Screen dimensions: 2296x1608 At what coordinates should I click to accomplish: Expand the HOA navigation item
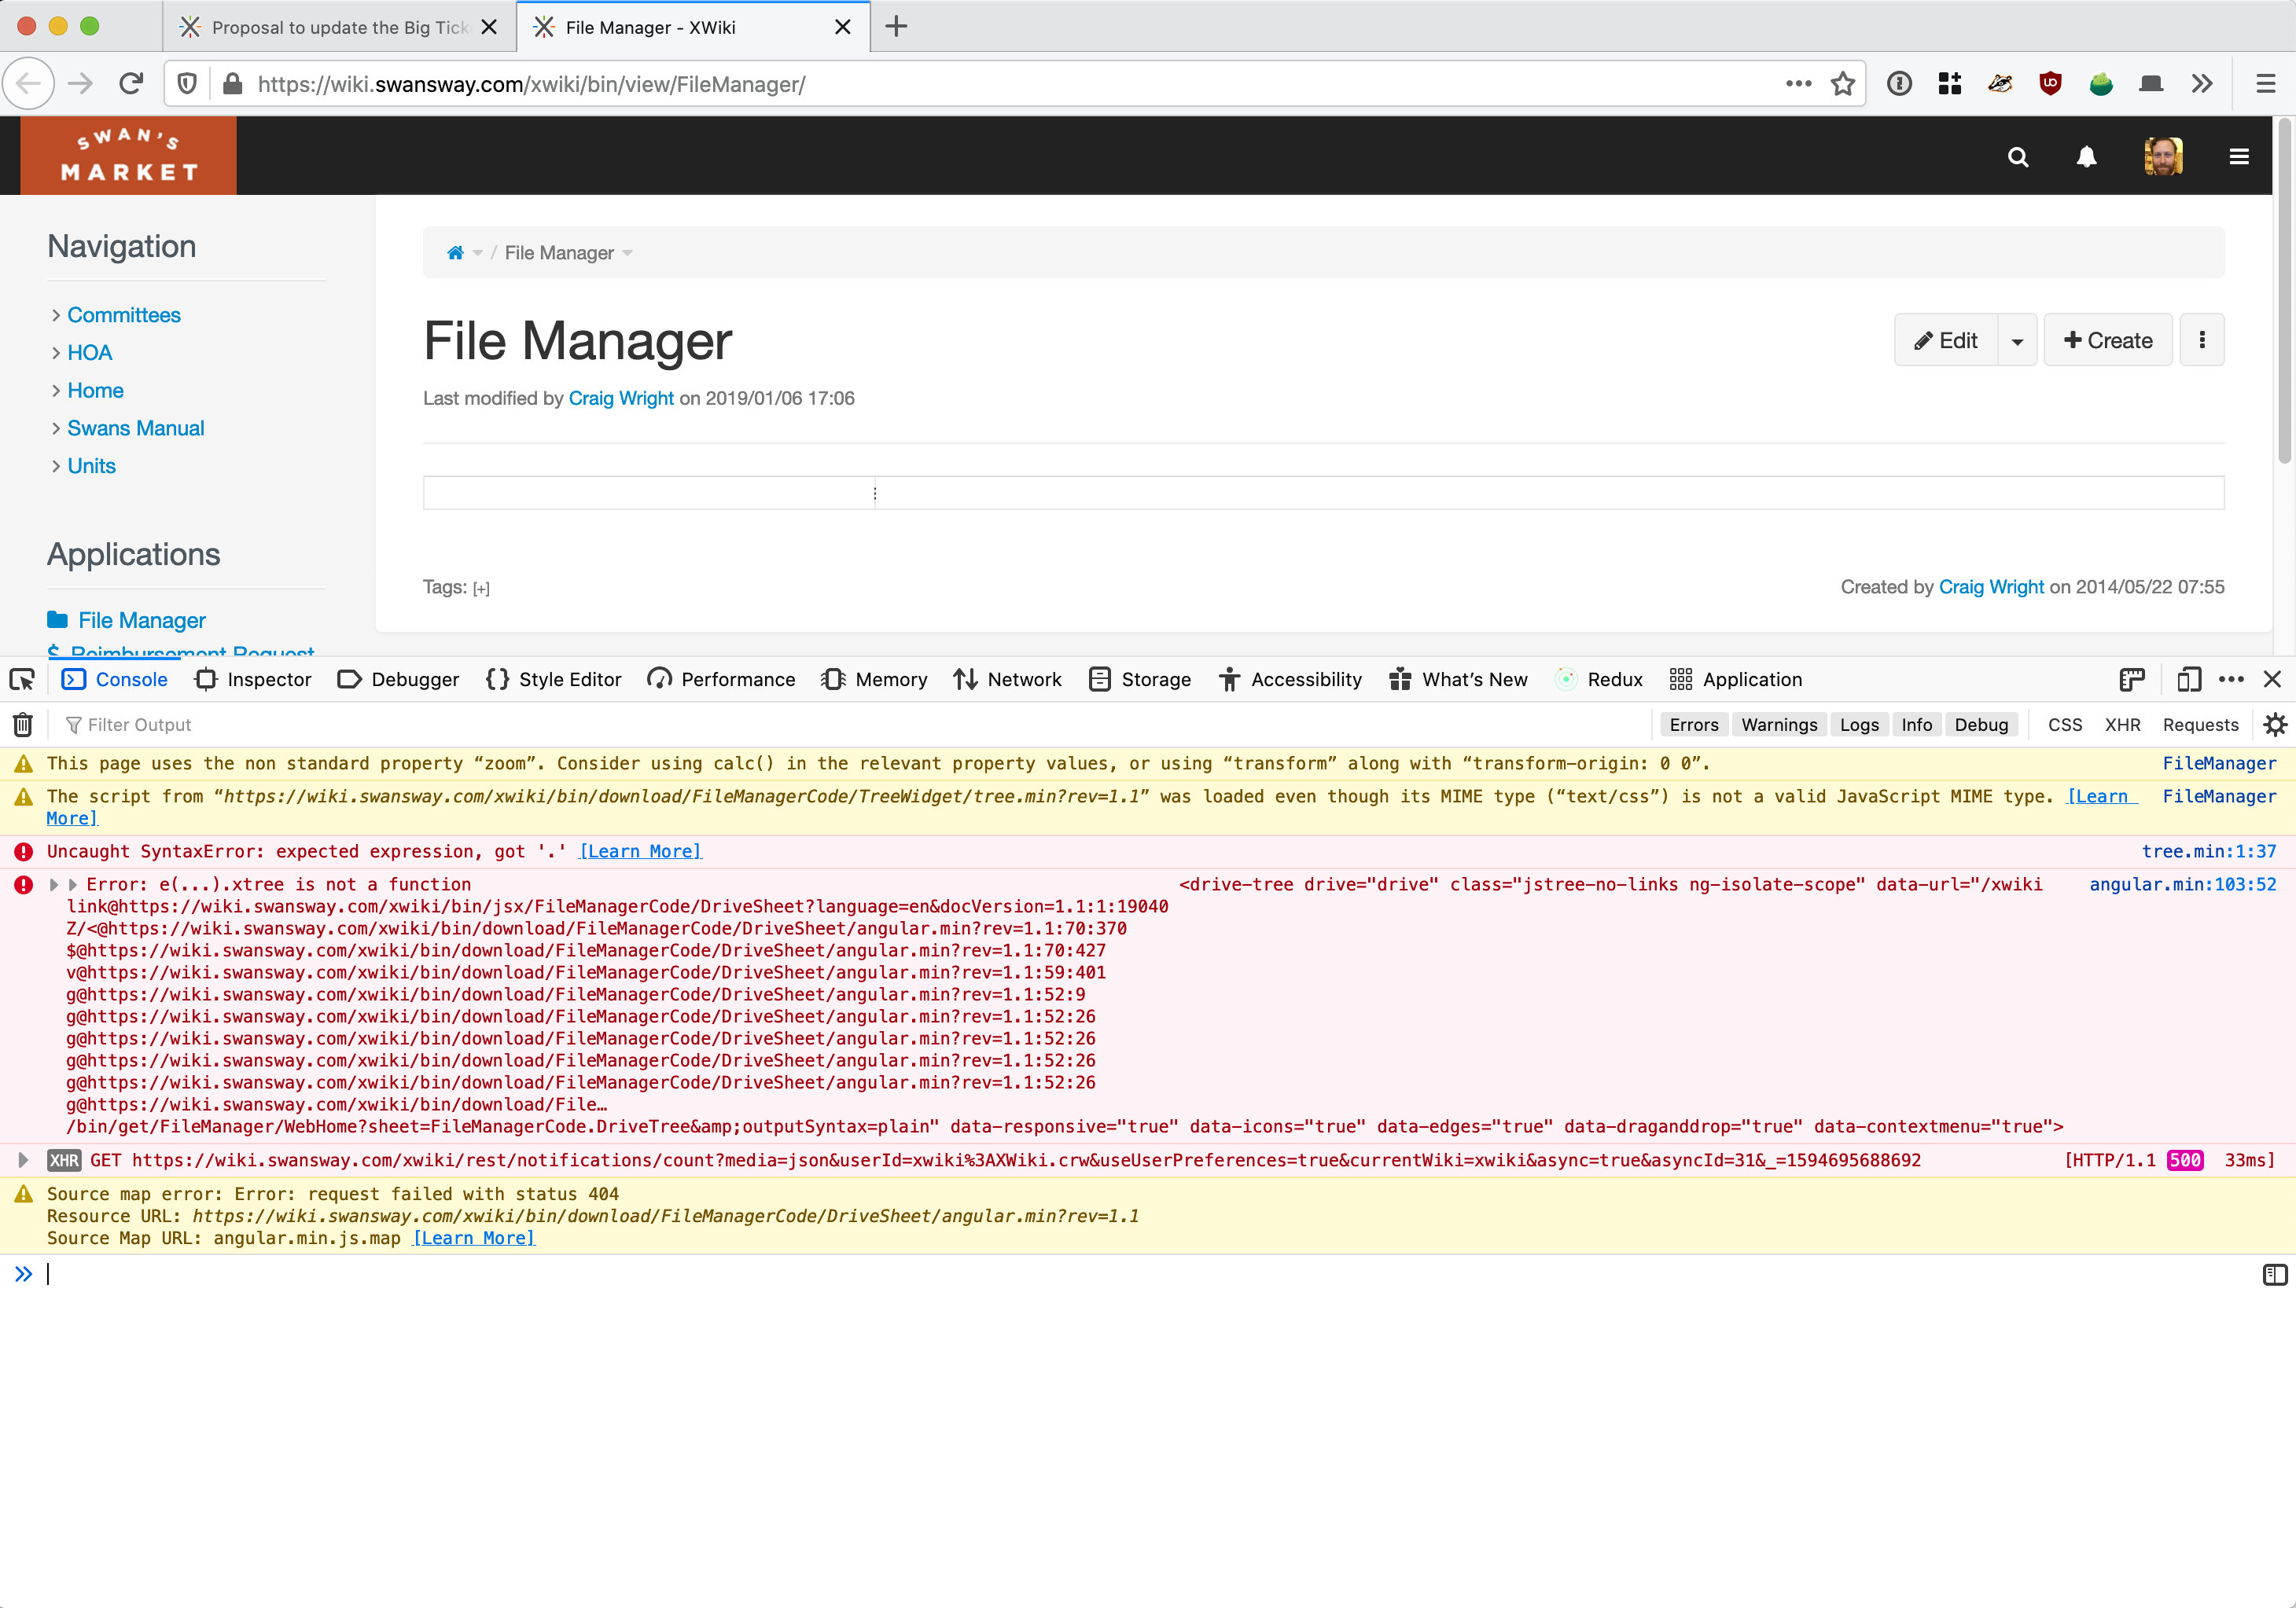[56, 353]
